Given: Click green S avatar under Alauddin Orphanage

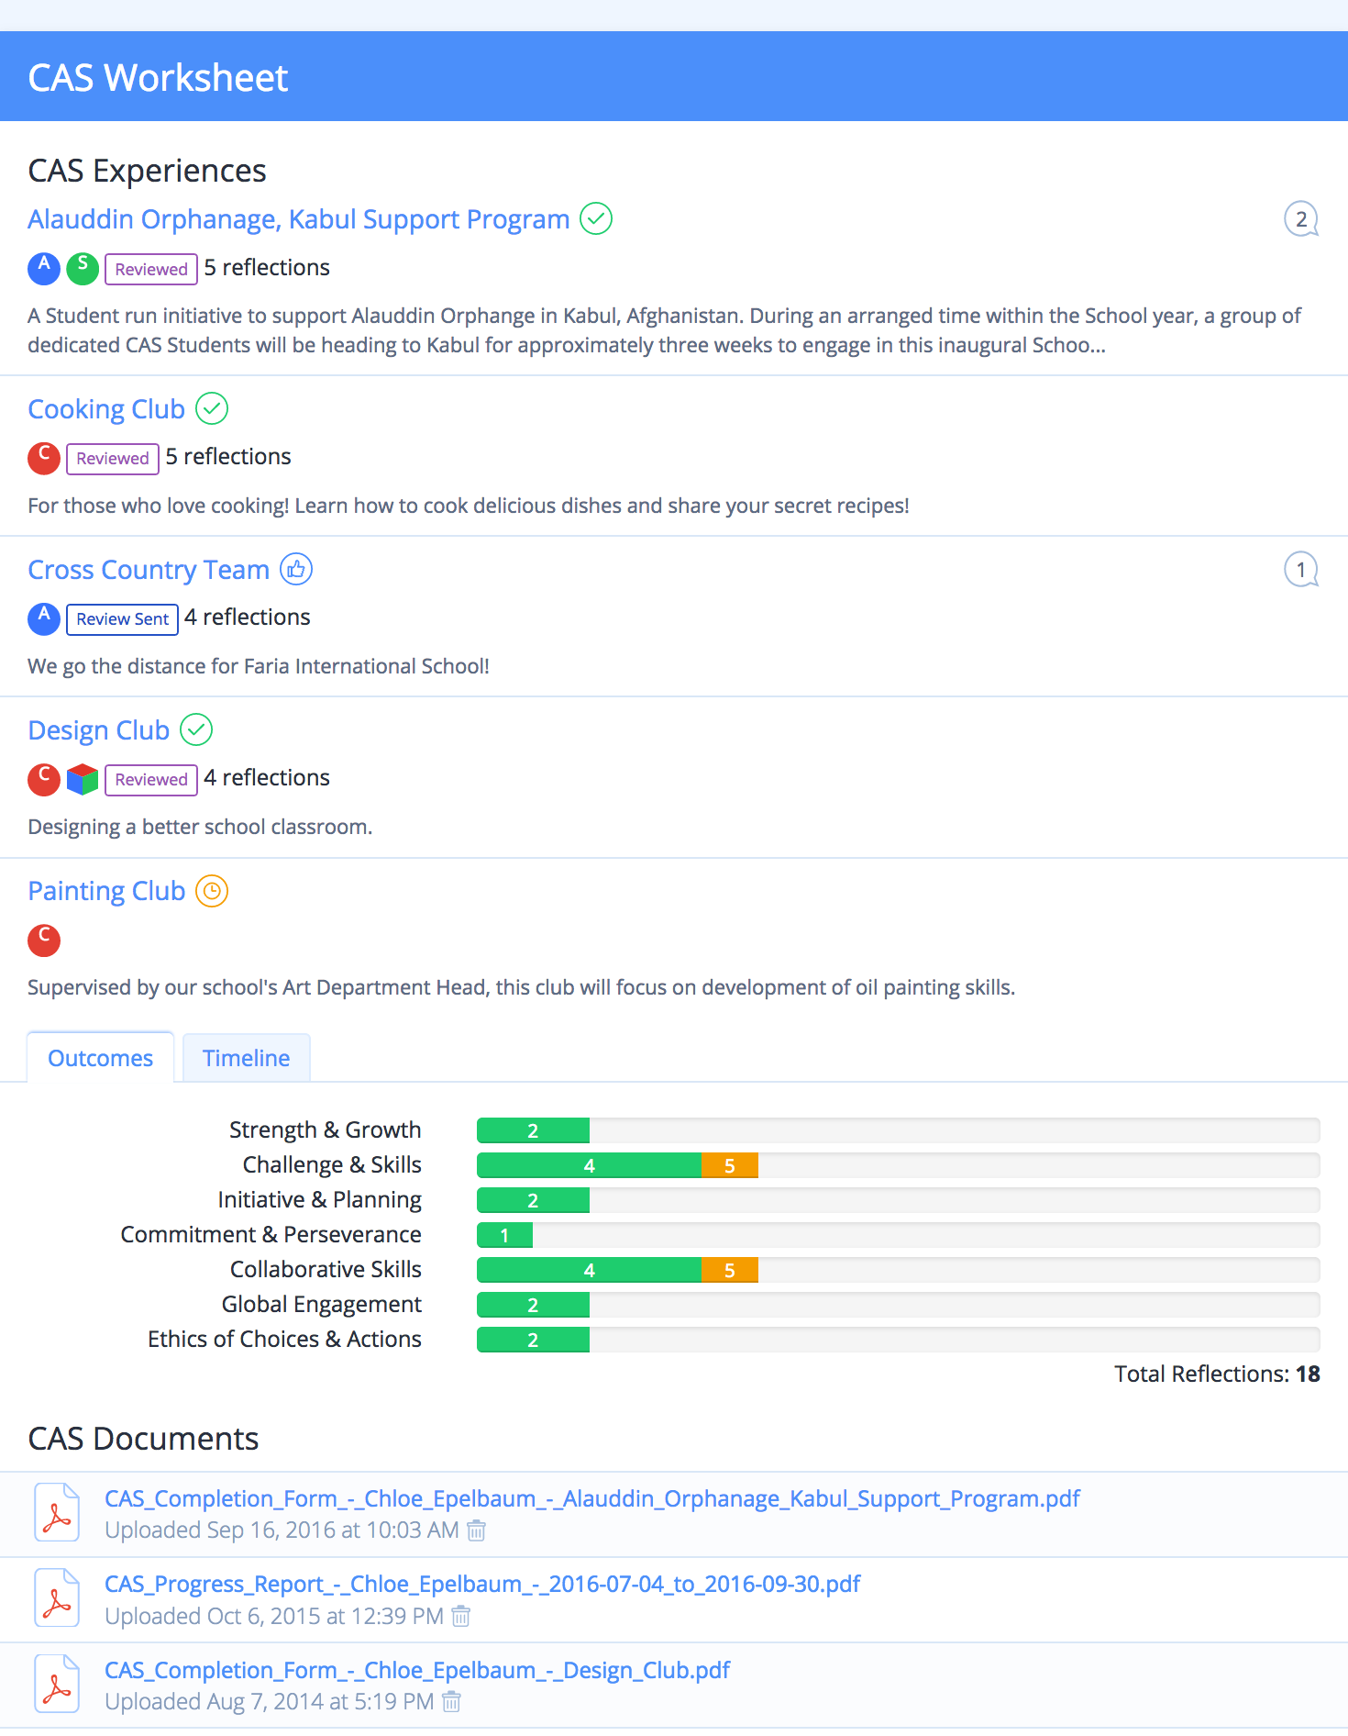Looking at the screenshot, I should coord(83,268).
